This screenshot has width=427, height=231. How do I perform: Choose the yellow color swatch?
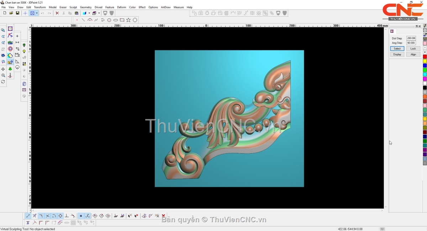coord(425,61)
